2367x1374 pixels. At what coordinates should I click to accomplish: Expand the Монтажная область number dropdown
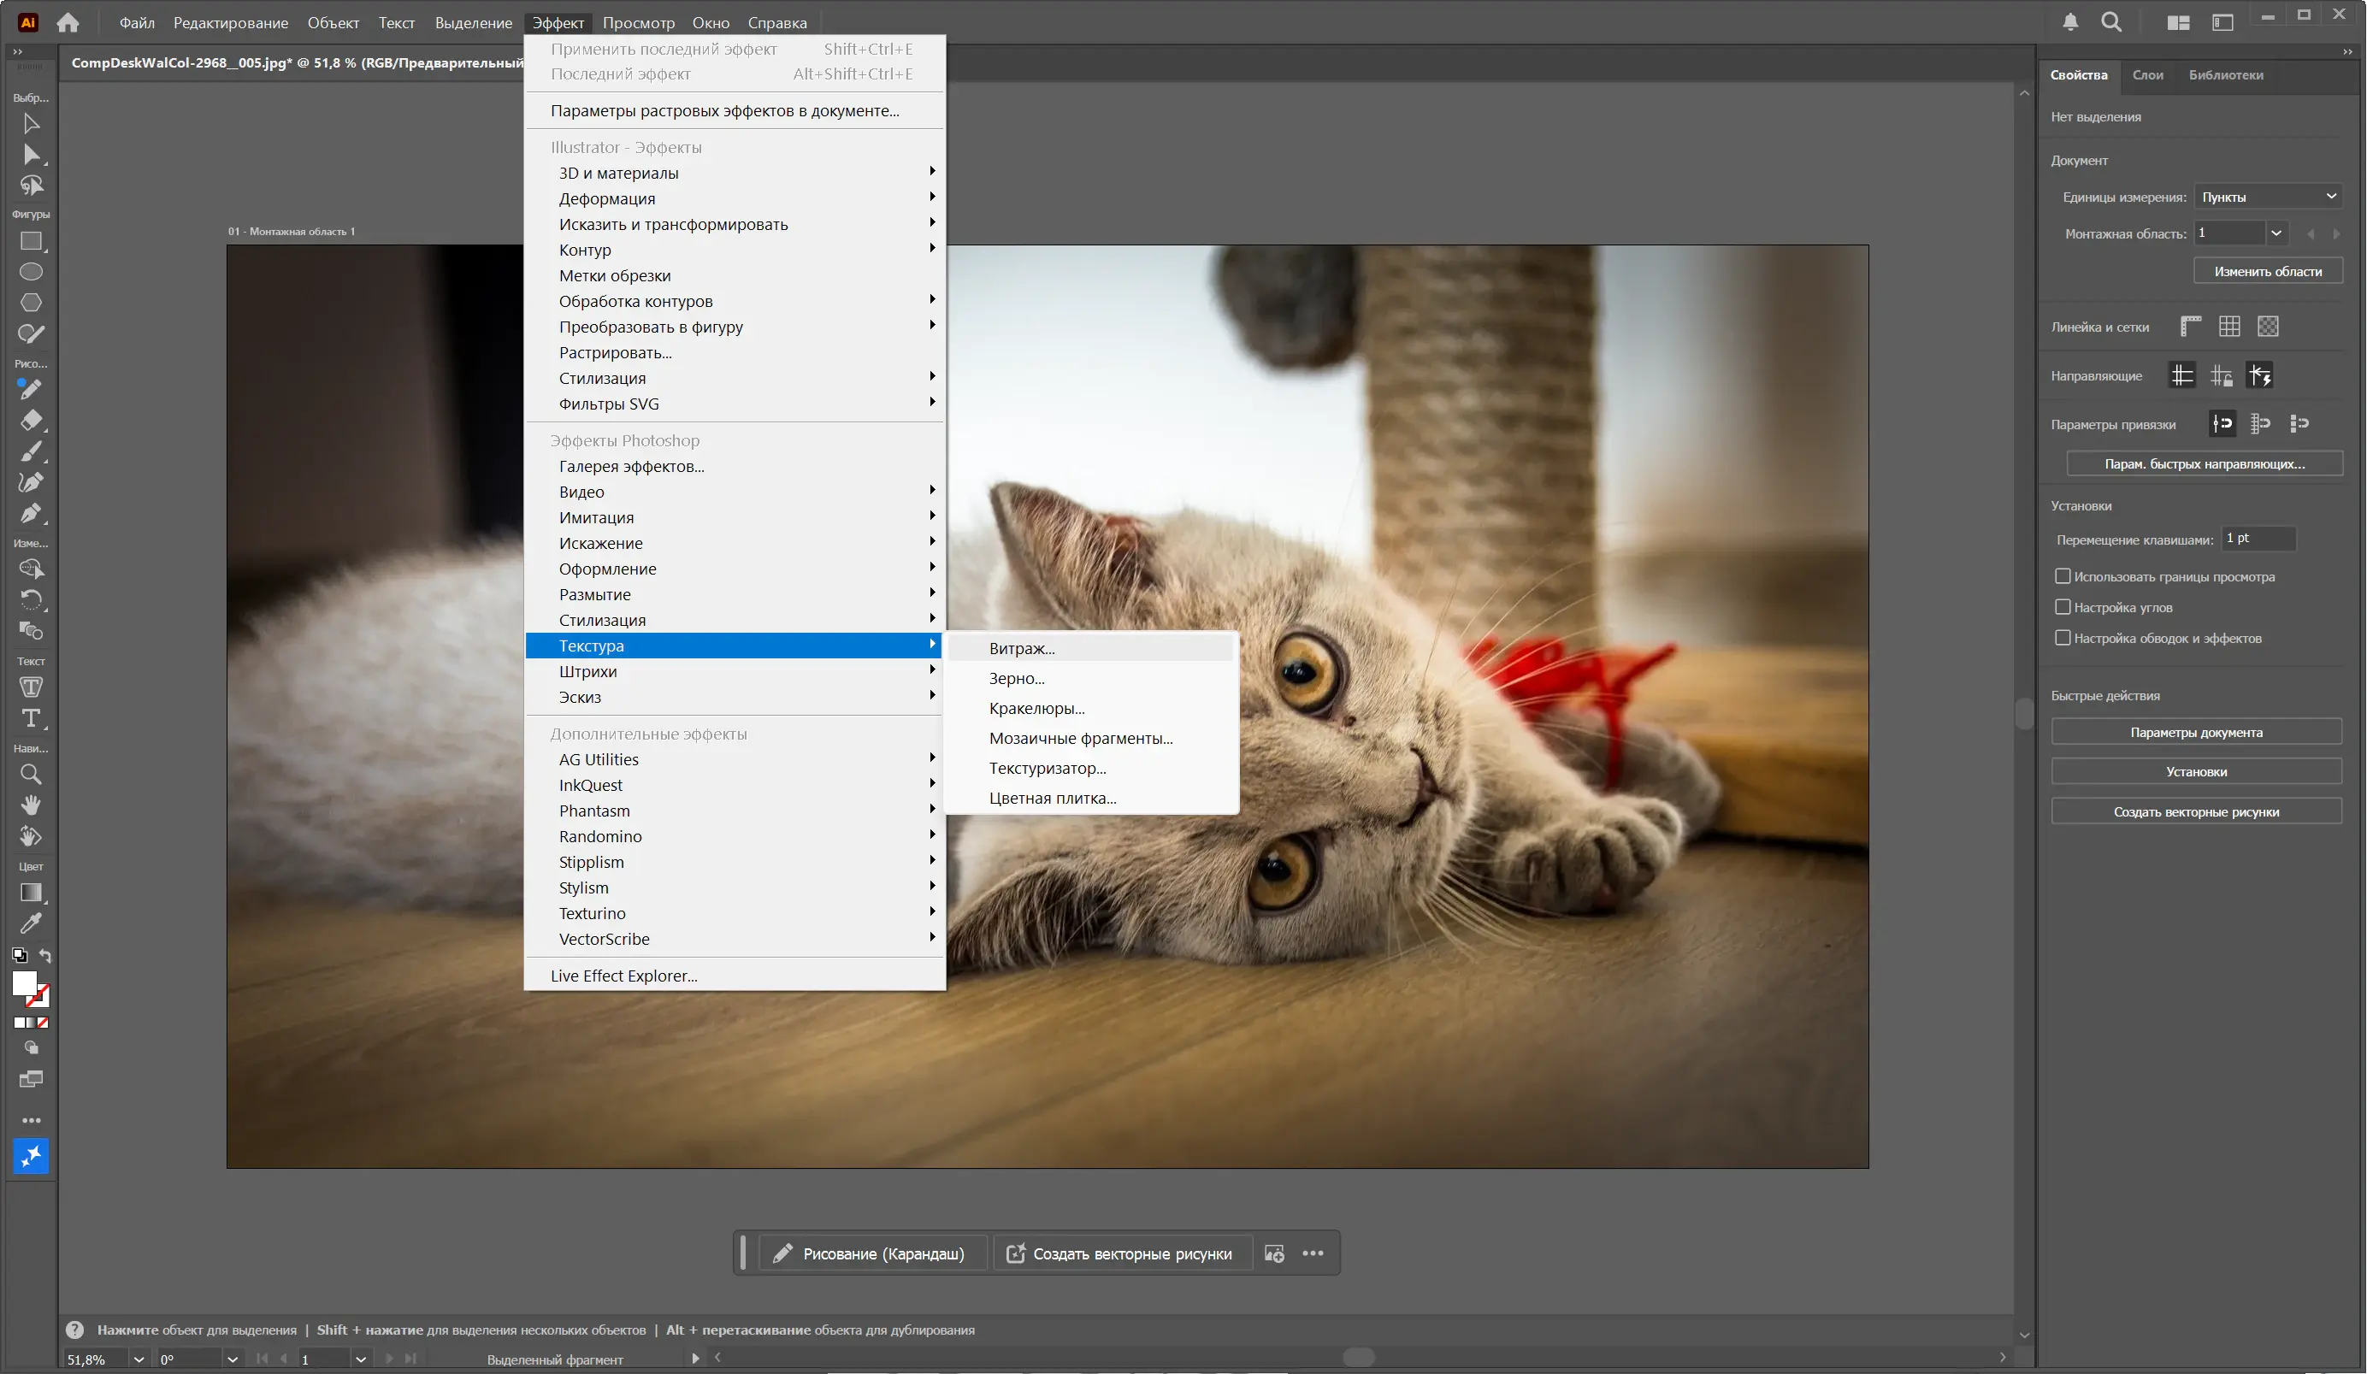2276,234
